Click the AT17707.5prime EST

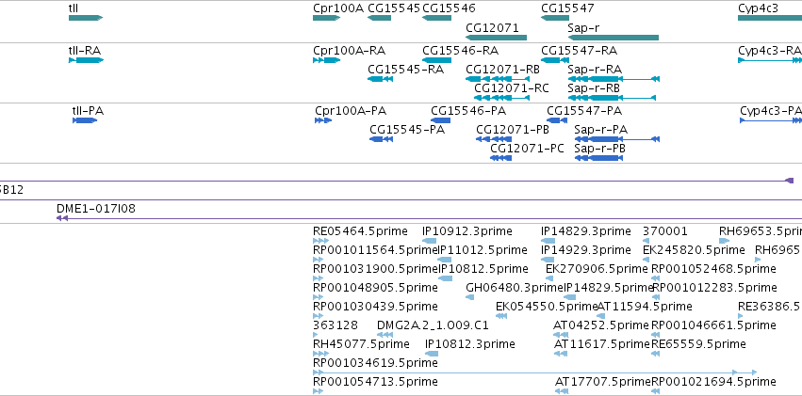562,391
